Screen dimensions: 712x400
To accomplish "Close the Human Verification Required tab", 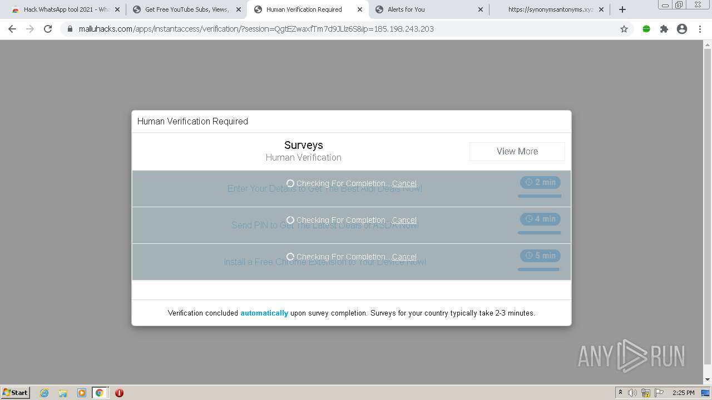I will coord(359,9).
